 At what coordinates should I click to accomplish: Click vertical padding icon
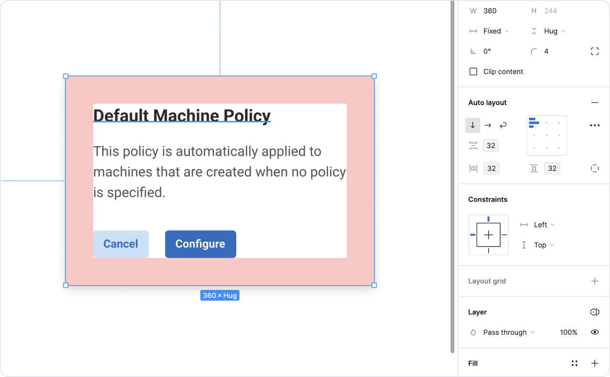click(x=534, y=168)
